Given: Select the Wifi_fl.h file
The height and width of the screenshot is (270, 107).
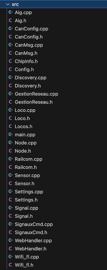Looking at the screenshot, I should pyautogui.click(x=53, y=265).
